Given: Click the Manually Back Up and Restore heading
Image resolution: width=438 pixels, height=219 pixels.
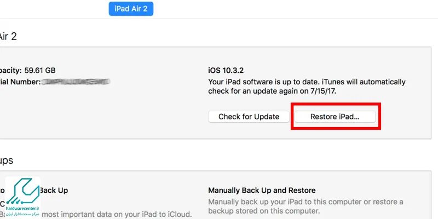Looking at the screenshot, I should [x=262, y=191].
